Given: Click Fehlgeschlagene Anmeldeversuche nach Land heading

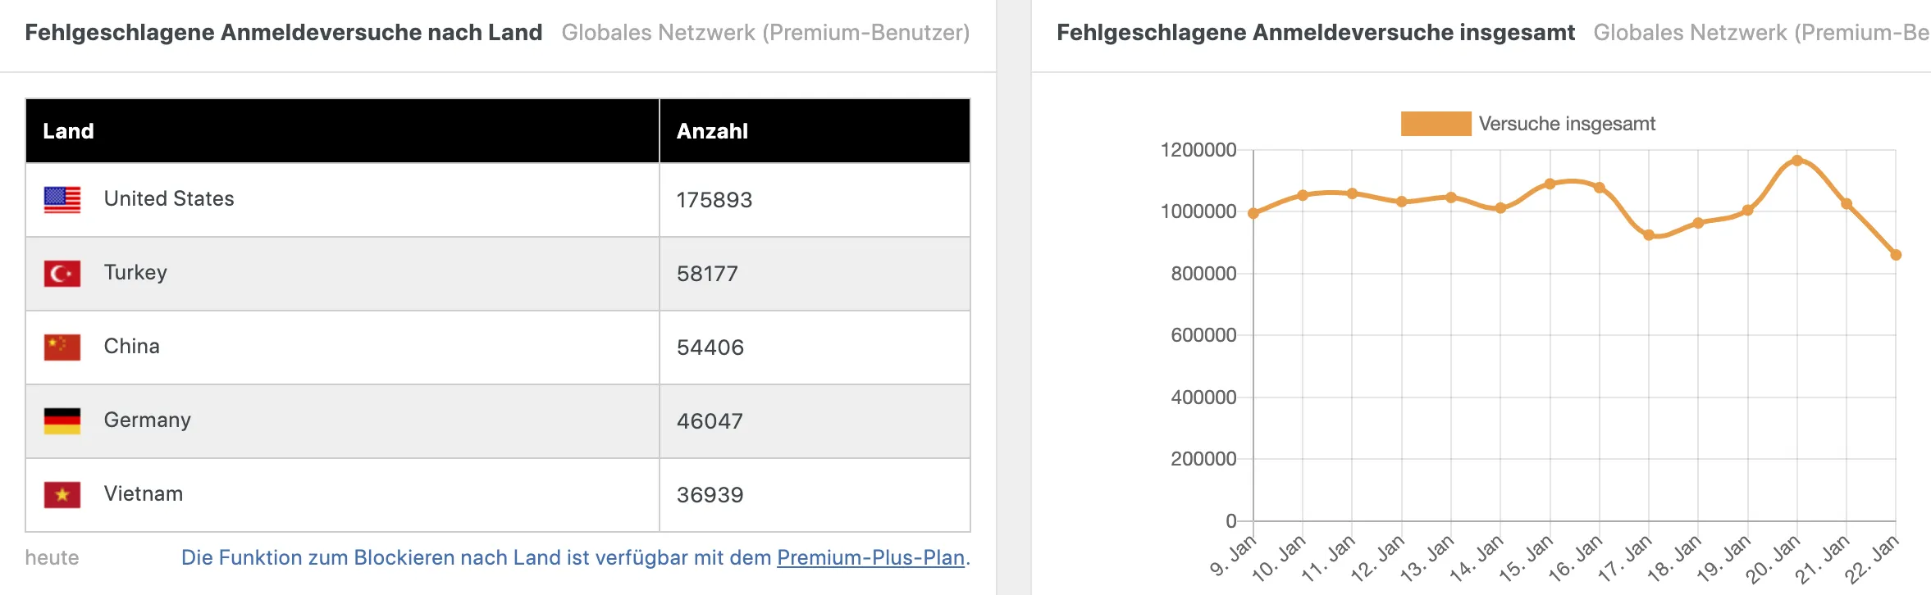Looking at the screenshot, I should 284,33.
